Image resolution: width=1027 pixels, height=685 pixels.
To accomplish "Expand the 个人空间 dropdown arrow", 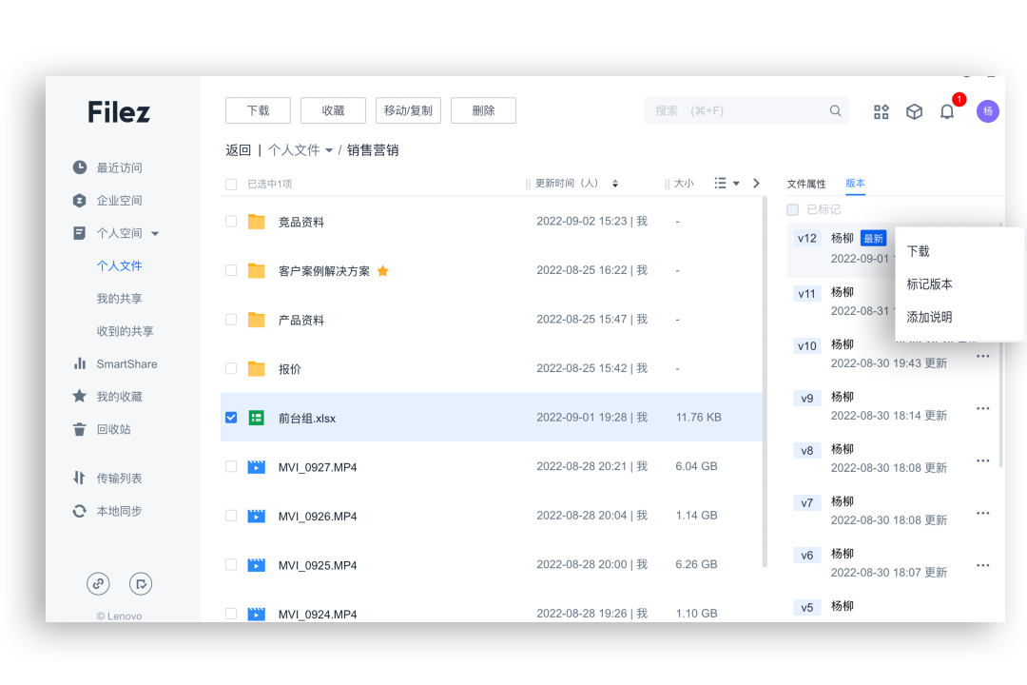I will pyautogui.click(x=155, y=233).
